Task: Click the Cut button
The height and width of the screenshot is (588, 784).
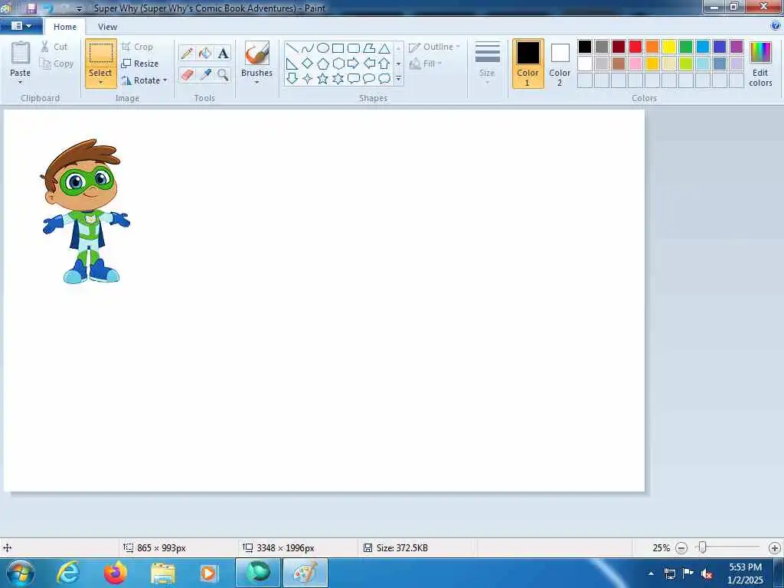Action: [54, 47]
